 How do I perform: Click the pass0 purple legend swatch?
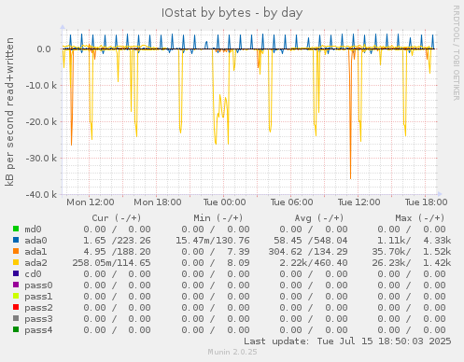pos(16,285)
